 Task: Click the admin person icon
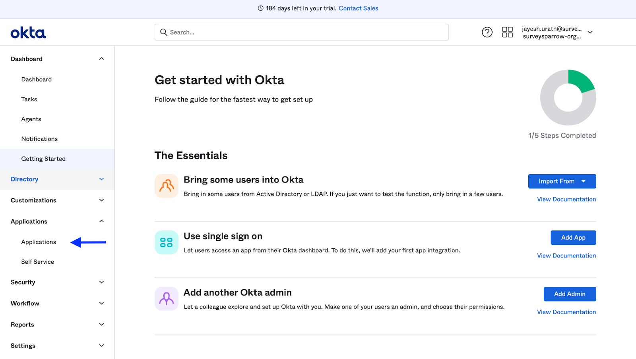click(167, 298)
